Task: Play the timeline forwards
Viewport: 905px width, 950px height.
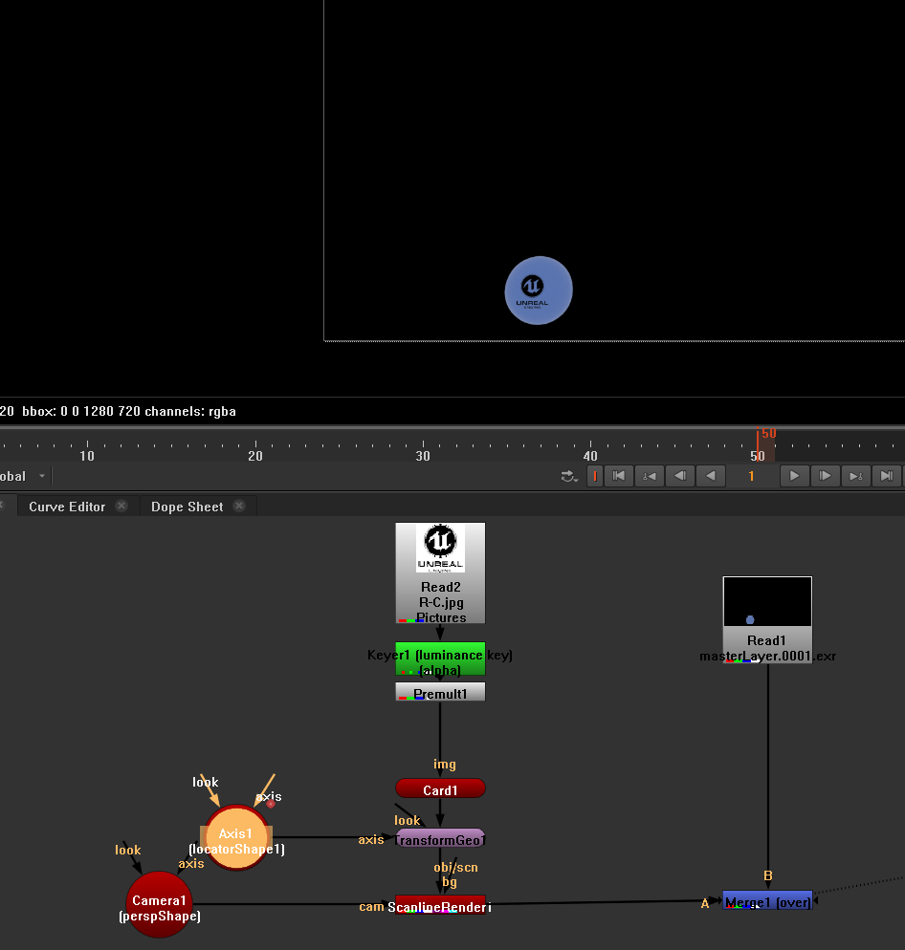Action: click(794, 476)
